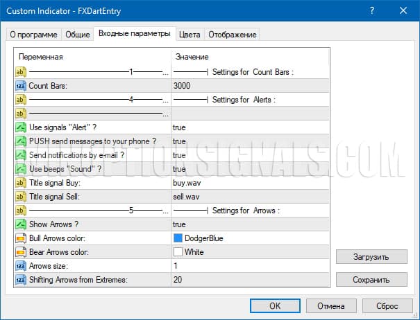Click the DodgerBlue color swatch
Image resolution: width=420 pixels, height=320 pixels.
click(x=178, y=238)
